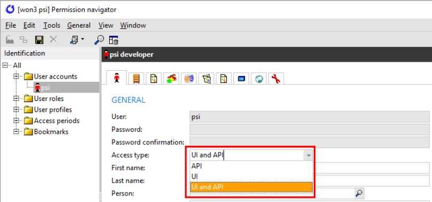Click the User accounts folder icon
Viewport: 432px width, 202px height.
coord(28,77)
